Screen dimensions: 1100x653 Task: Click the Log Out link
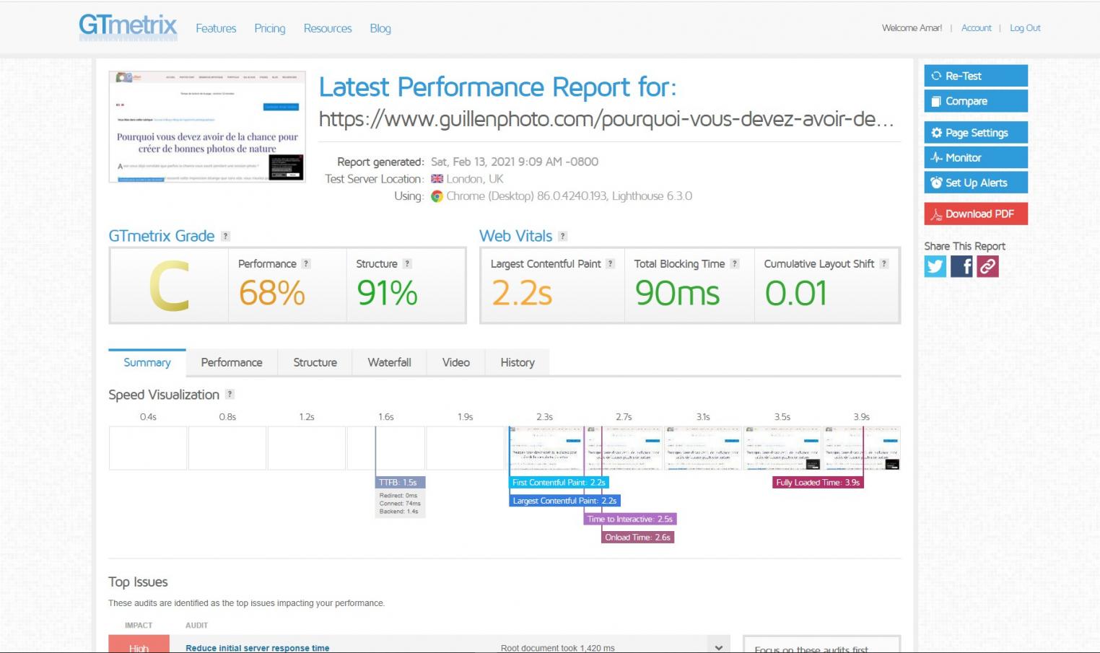1025,28
